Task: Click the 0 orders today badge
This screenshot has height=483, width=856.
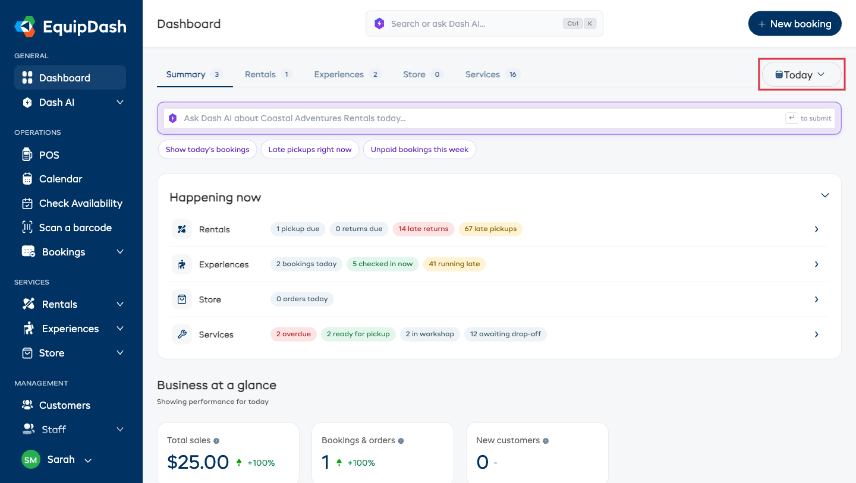Action: click(x=302, y=299)
